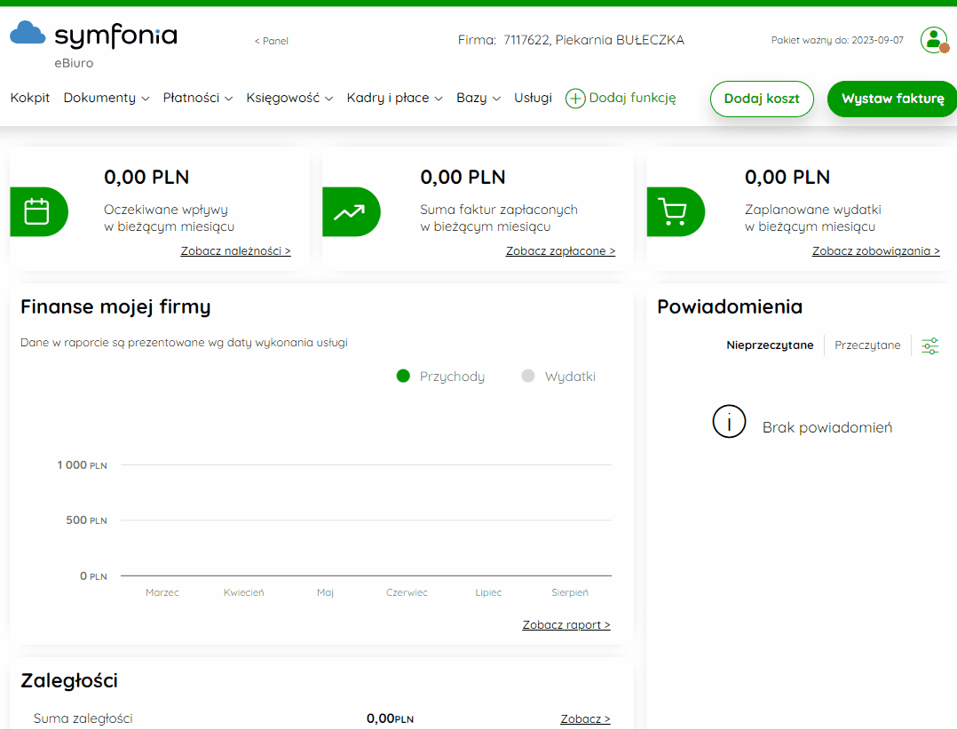Click the Suma zaległości row label
The height and width of the screenshot is (730, 957).
(83, 718)
